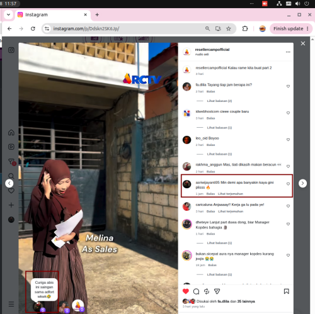Go back to the previous post arrow
The width and height of the screenshot is (315, 314).
(9, 183)
